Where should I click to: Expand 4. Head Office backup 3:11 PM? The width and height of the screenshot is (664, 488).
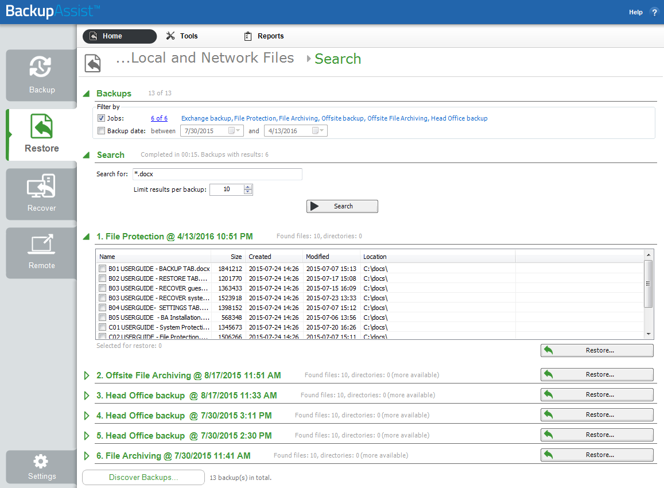(x=87, y=416)
